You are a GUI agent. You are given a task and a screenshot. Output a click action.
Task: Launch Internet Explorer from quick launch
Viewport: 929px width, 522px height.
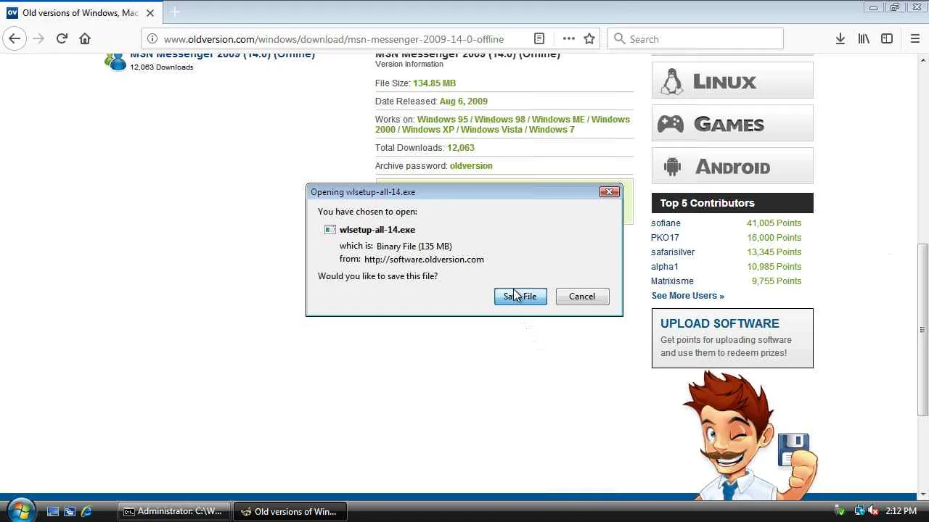(86, 512)
